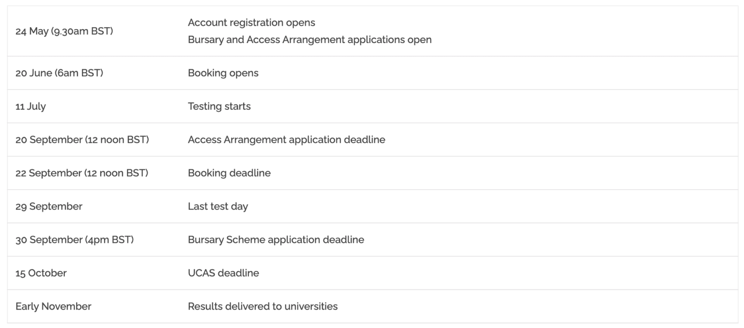Select the 'Booking deadline' entry
This screenshot has width=744, height=328.
tap(229, 173)
